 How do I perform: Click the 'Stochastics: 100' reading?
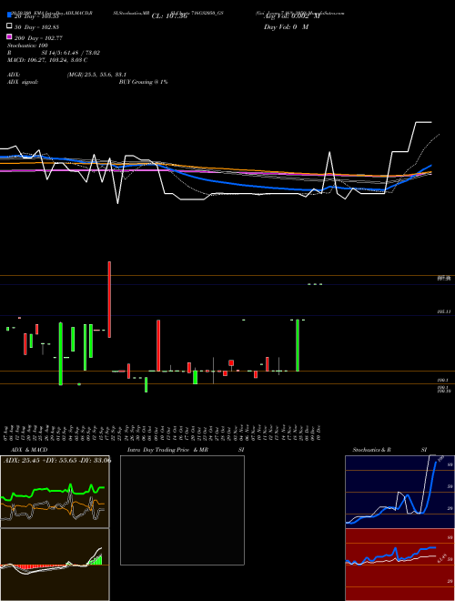27,46
